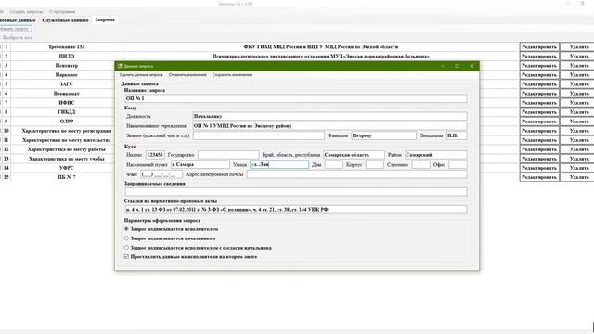
Task: Click the Улица input field
Action: coord(279,165)
